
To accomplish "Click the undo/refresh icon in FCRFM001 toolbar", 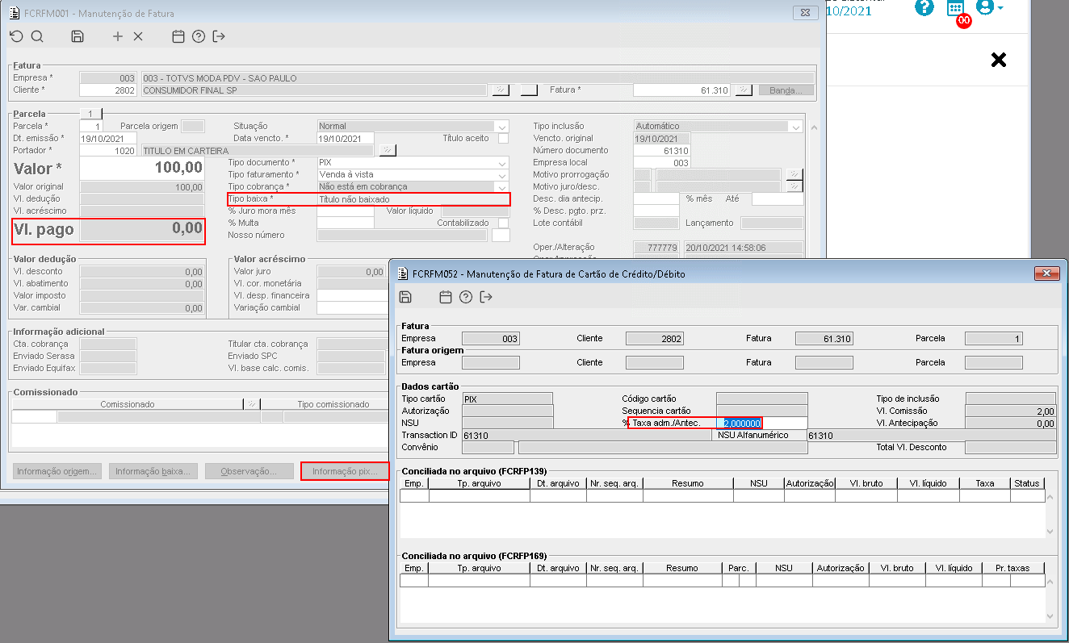I will coord(16,36).
